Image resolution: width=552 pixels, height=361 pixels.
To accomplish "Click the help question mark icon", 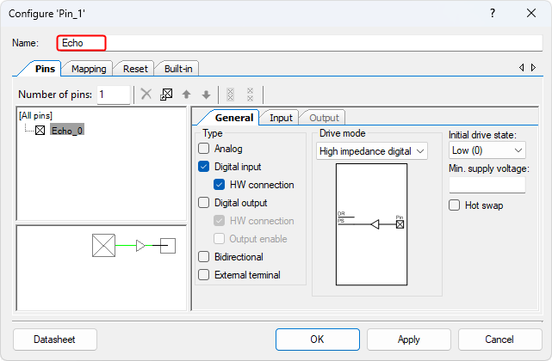I will coord(493,14).
